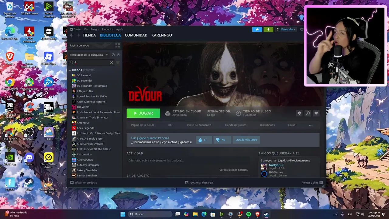Click thumbs up Sí recommendation
This screenshot has height=219, width=389.
204,140
